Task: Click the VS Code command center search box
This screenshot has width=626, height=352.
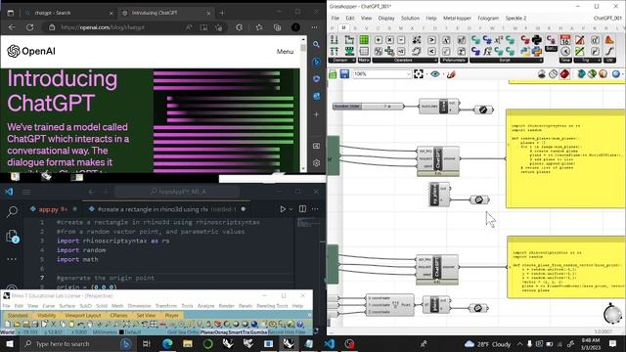Action: click(x=177, y=192)
